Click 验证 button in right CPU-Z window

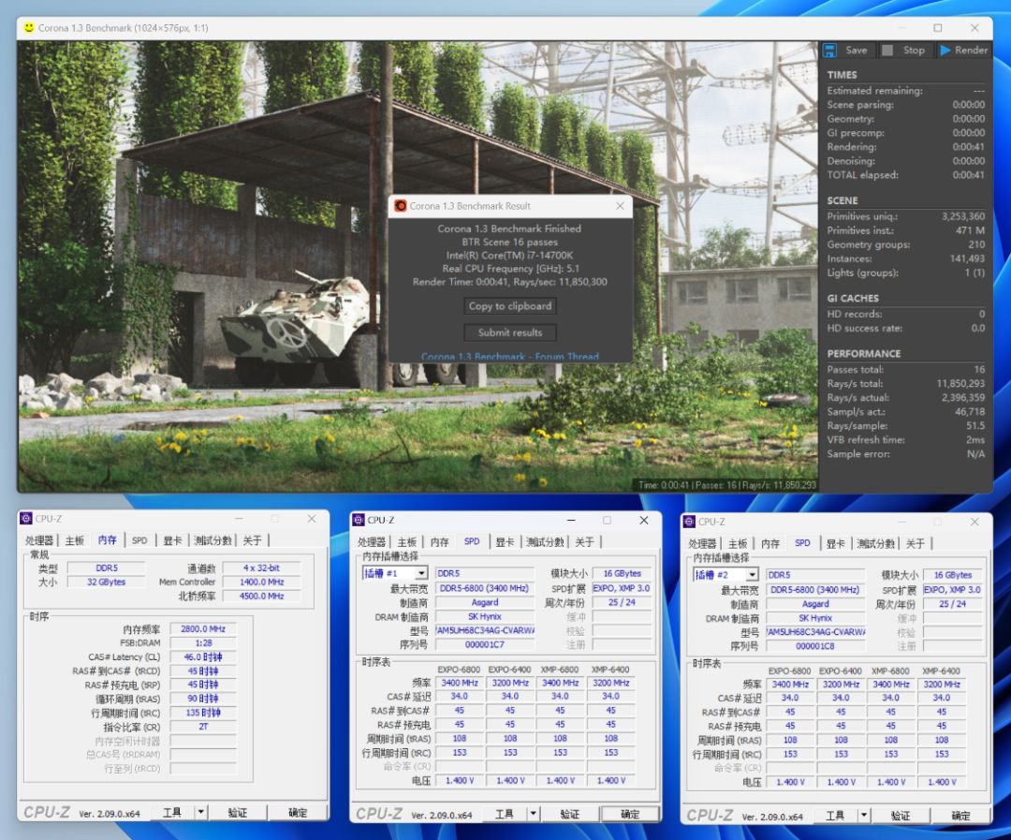[x=901, y=816]
